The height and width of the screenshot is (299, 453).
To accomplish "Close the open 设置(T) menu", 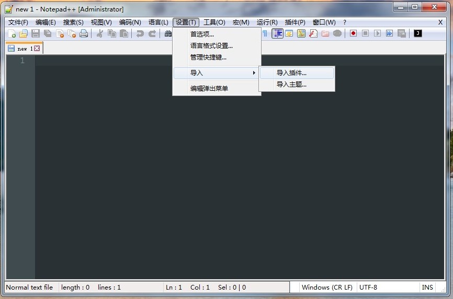I will [186, 22].
